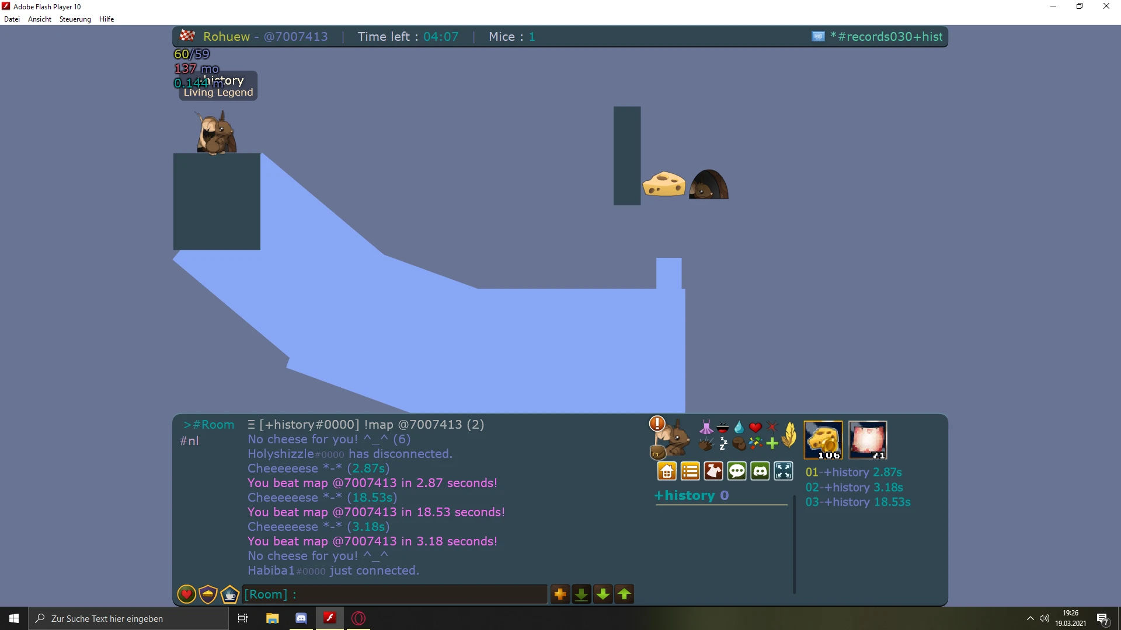Click the red heart friends button
Viewport: 1121px width, 630px height.
tap(187, 594)
